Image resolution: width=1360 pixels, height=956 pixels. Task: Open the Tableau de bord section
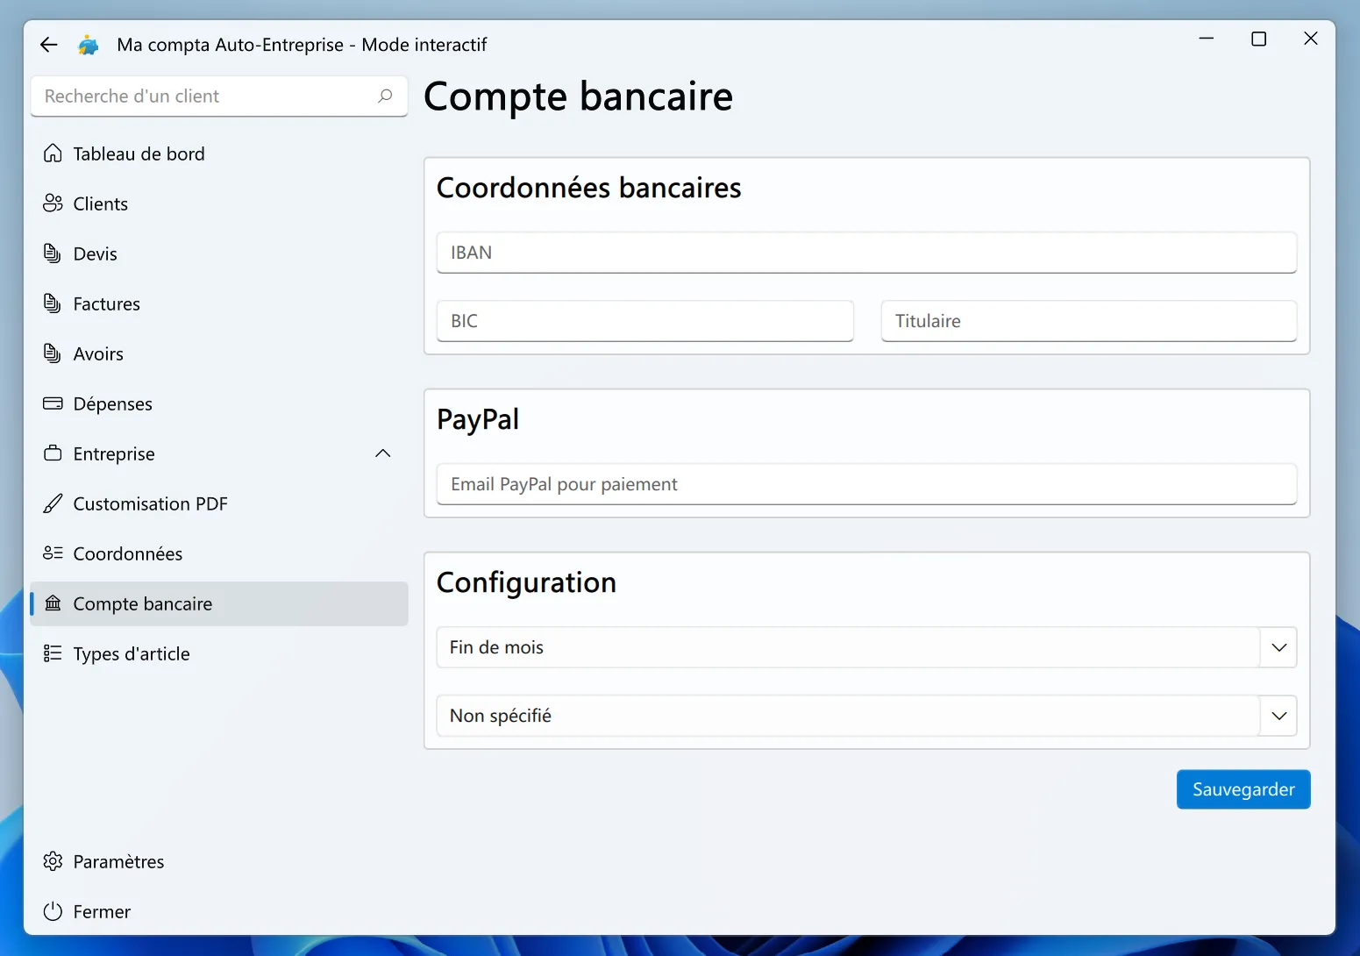(139, 153)
